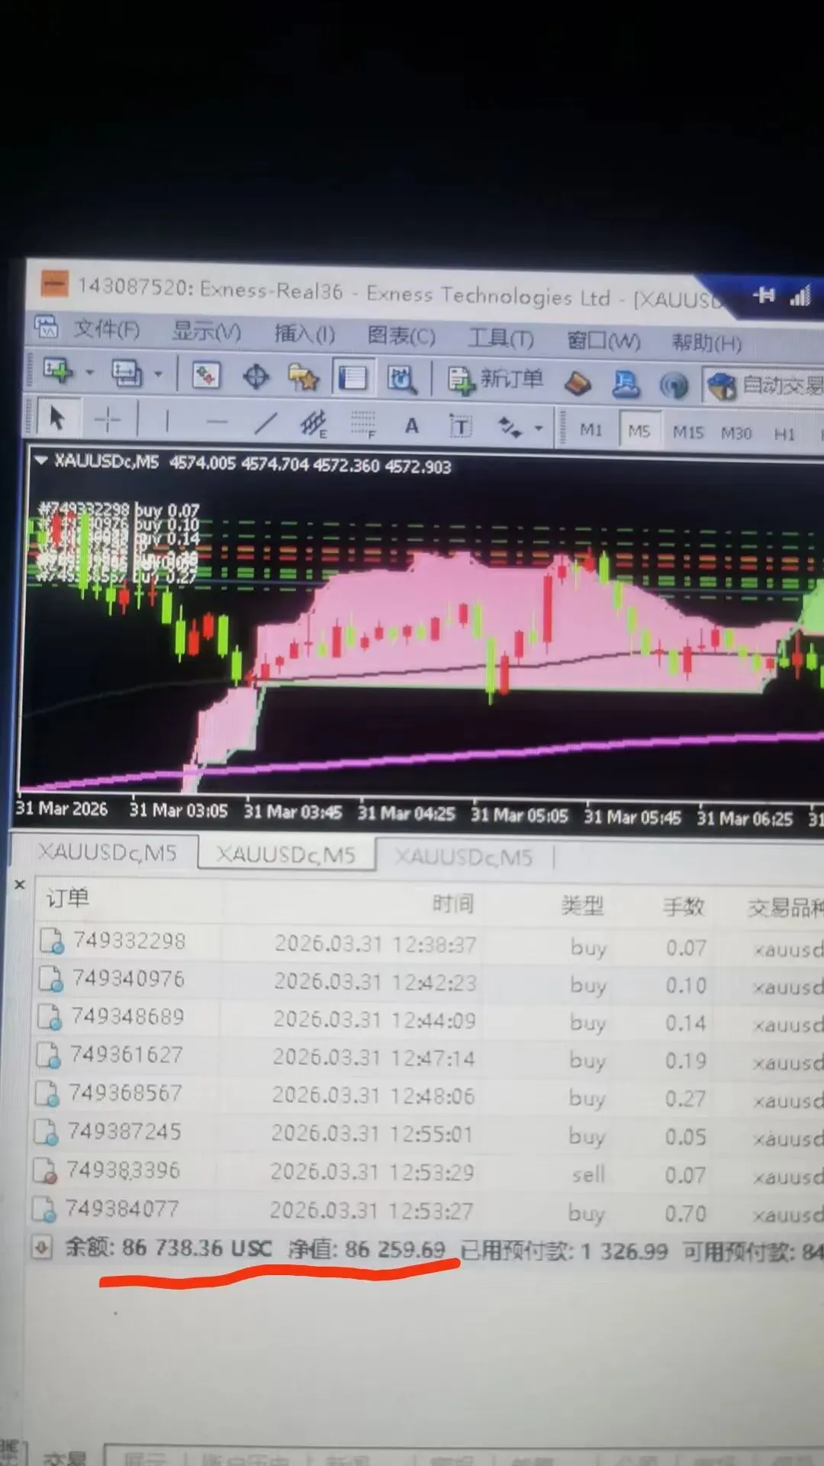The height and width of the screenshot is (1466, 824).
Task: Switch chart to M5 timeframe
Action: pyautogui.click(x=639, y=431)
